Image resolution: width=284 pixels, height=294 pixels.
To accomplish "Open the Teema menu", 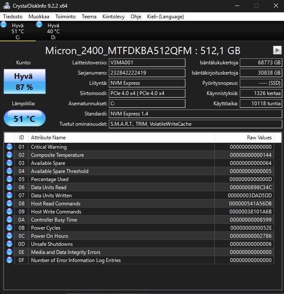I will pos(89,17).
